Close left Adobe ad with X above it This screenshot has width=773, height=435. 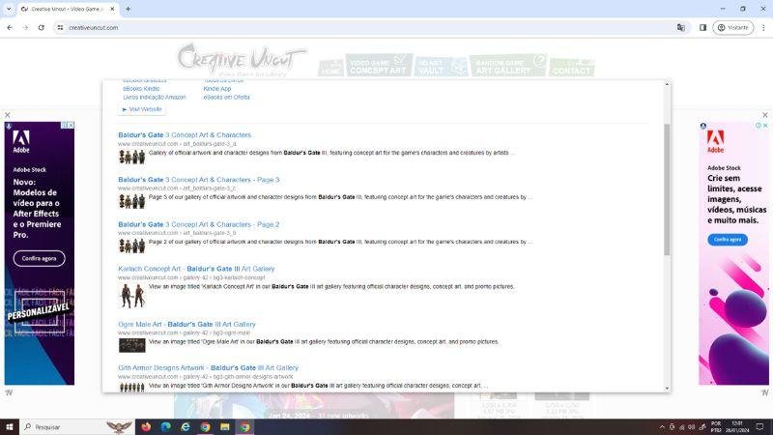tap(8, 115)
